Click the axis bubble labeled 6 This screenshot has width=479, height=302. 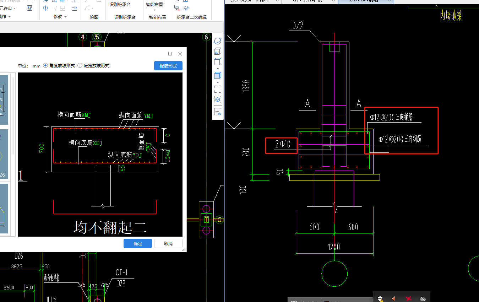tap(206, 37)
